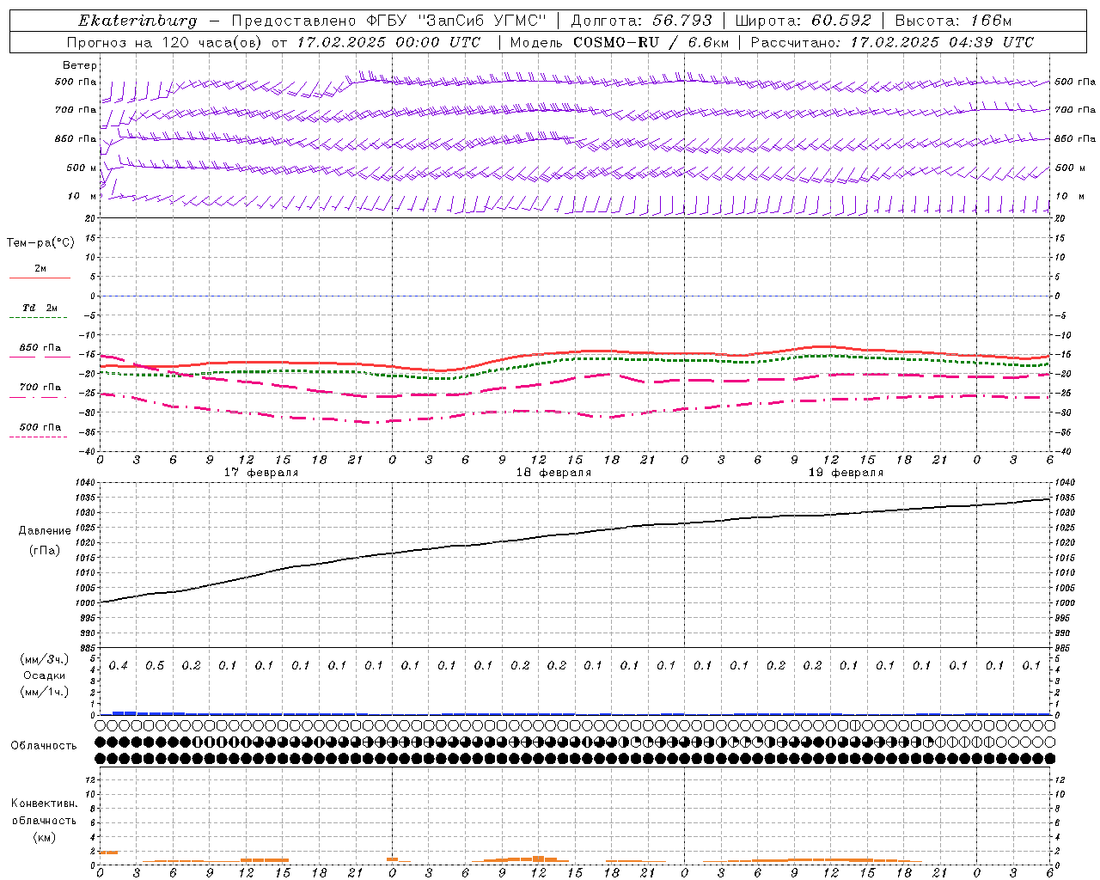1100x880 pixels.
Task: Click the 'Тем-ра(°C)' temperature panel label
Action: click(x=40, y=243)
